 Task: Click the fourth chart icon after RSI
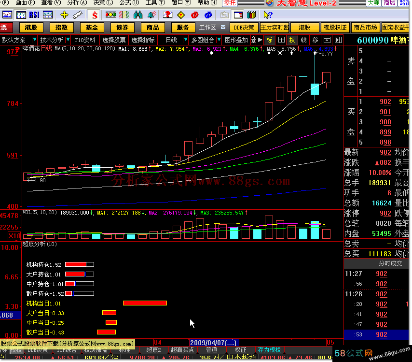pos(48,15)
